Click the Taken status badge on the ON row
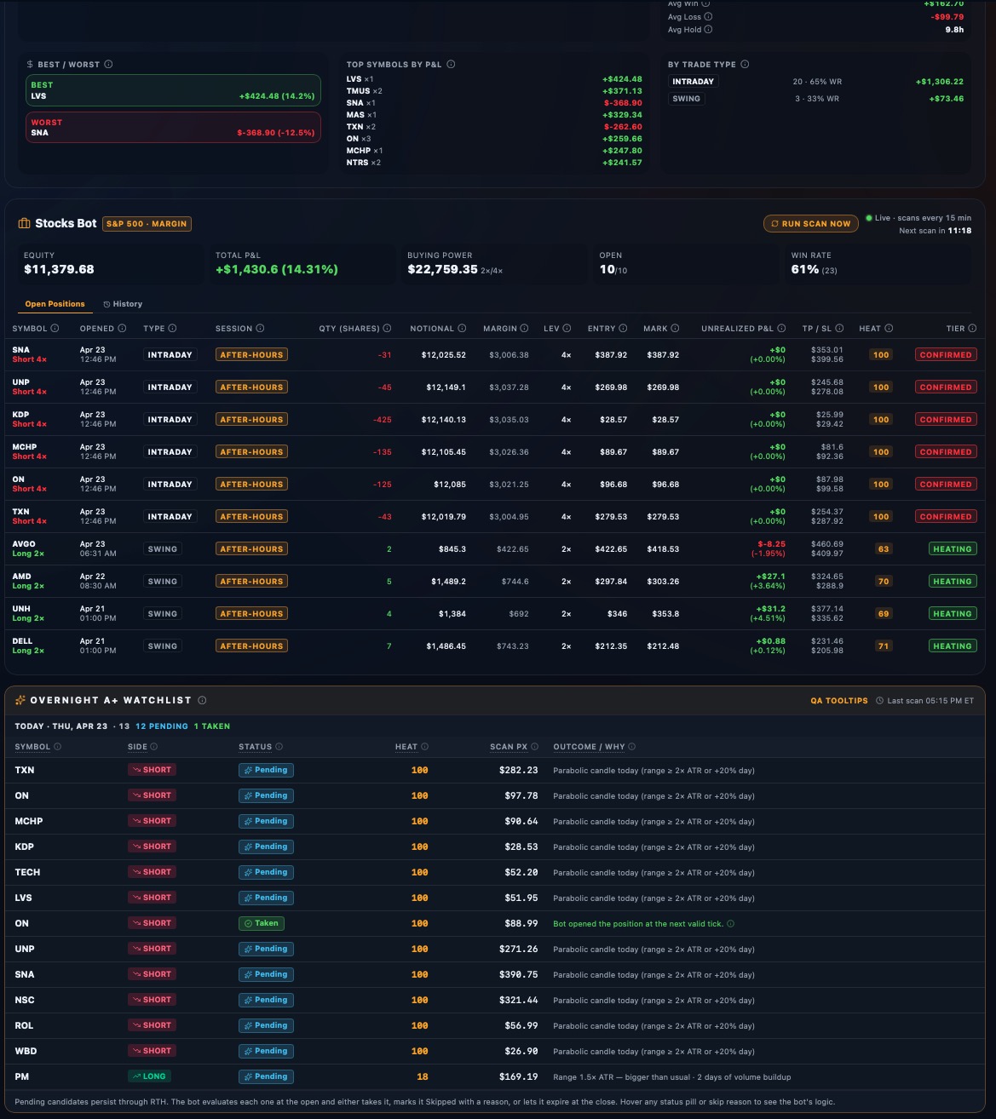Viewport: 996px width, 1119px height. pyautogui.click(x=262, y=923)
